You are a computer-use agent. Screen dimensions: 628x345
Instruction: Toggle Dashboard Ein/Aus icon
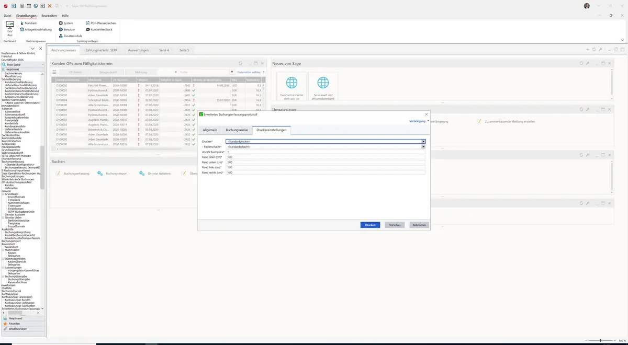point(10,28)
